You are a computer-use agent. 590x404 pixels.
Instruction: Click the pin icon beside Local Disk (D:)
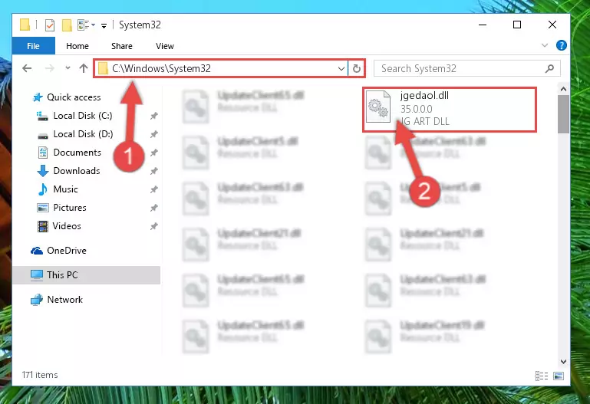(x=154, y=134)
